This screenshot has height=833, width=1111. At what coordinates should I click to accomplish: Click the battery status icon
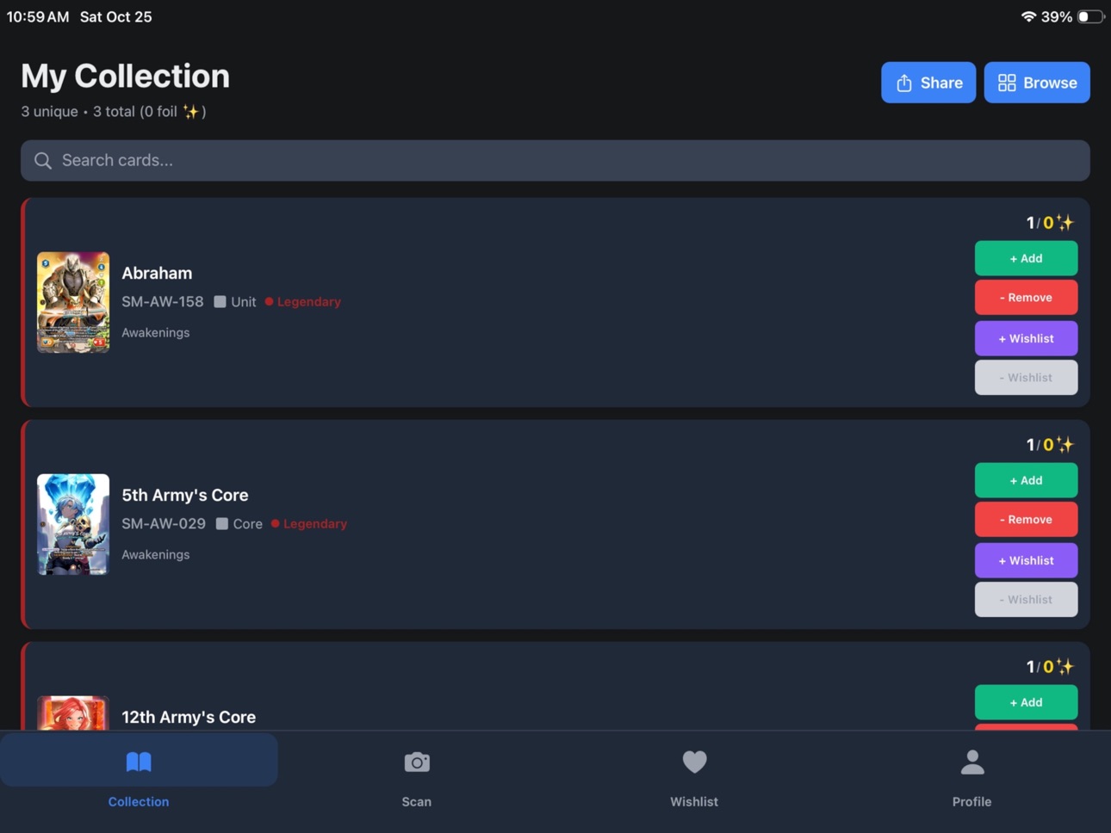[x=1090, y=16]
